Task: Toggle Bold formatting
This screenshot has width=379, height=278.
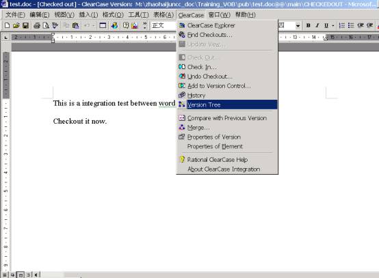Action: tap(308, 25)
